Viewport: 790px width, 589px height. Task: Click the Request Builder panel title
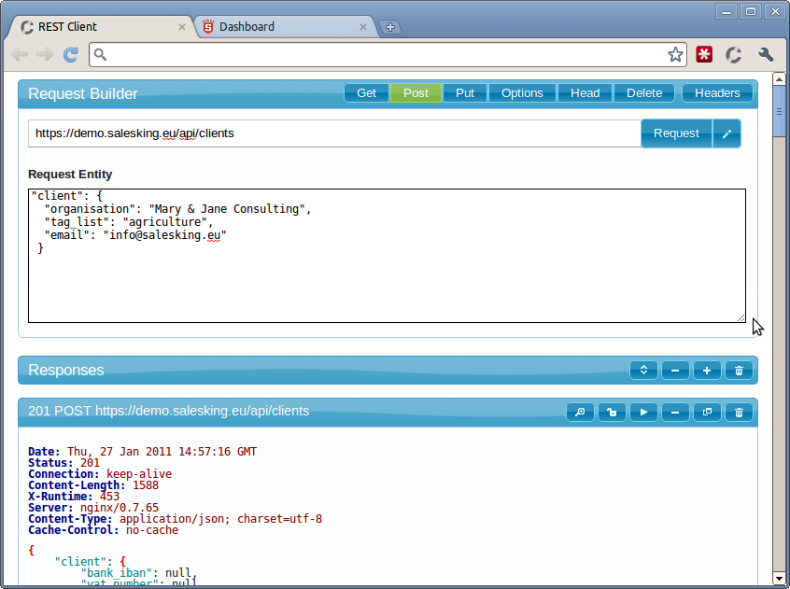tap(82, 93)
